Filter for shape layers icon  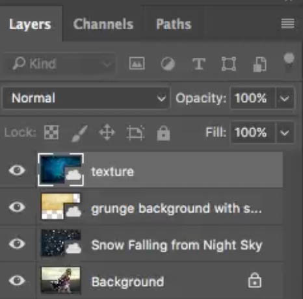(x=229, y=64)
